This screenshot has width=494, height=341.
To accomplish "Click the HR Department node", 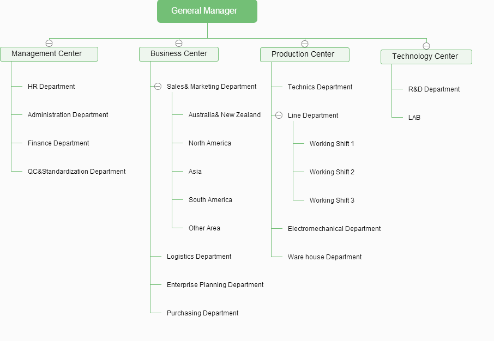I will [x=51, y=87].
